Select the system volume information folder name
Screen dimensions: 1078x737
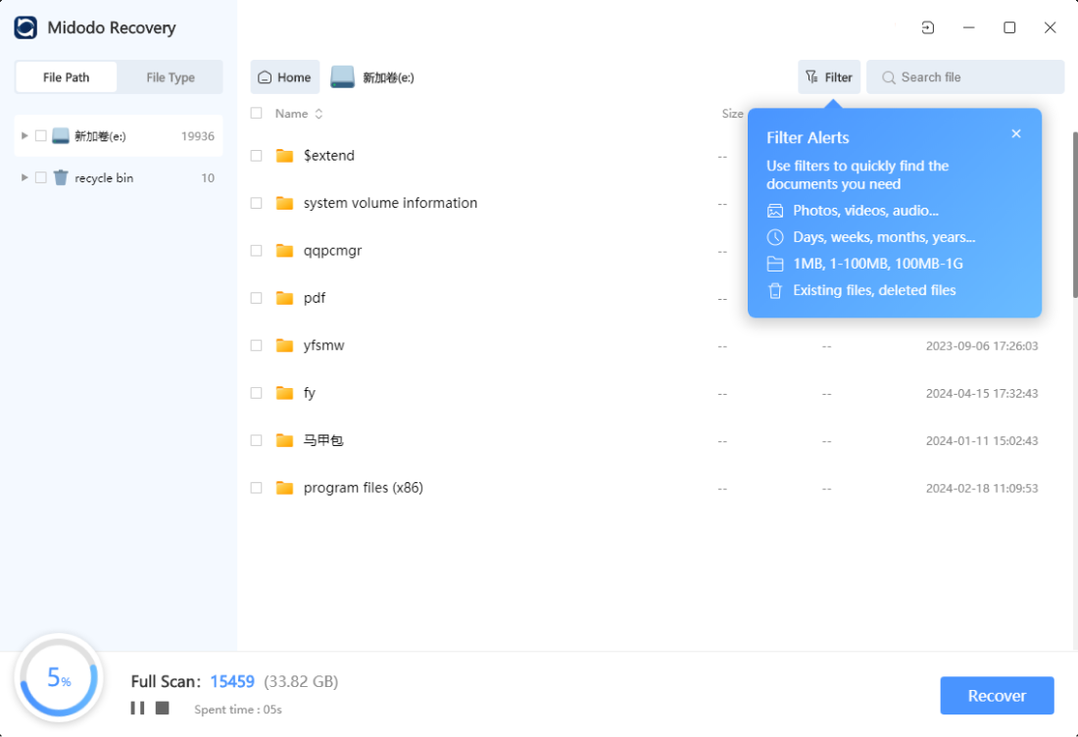[x=390, y=204]
